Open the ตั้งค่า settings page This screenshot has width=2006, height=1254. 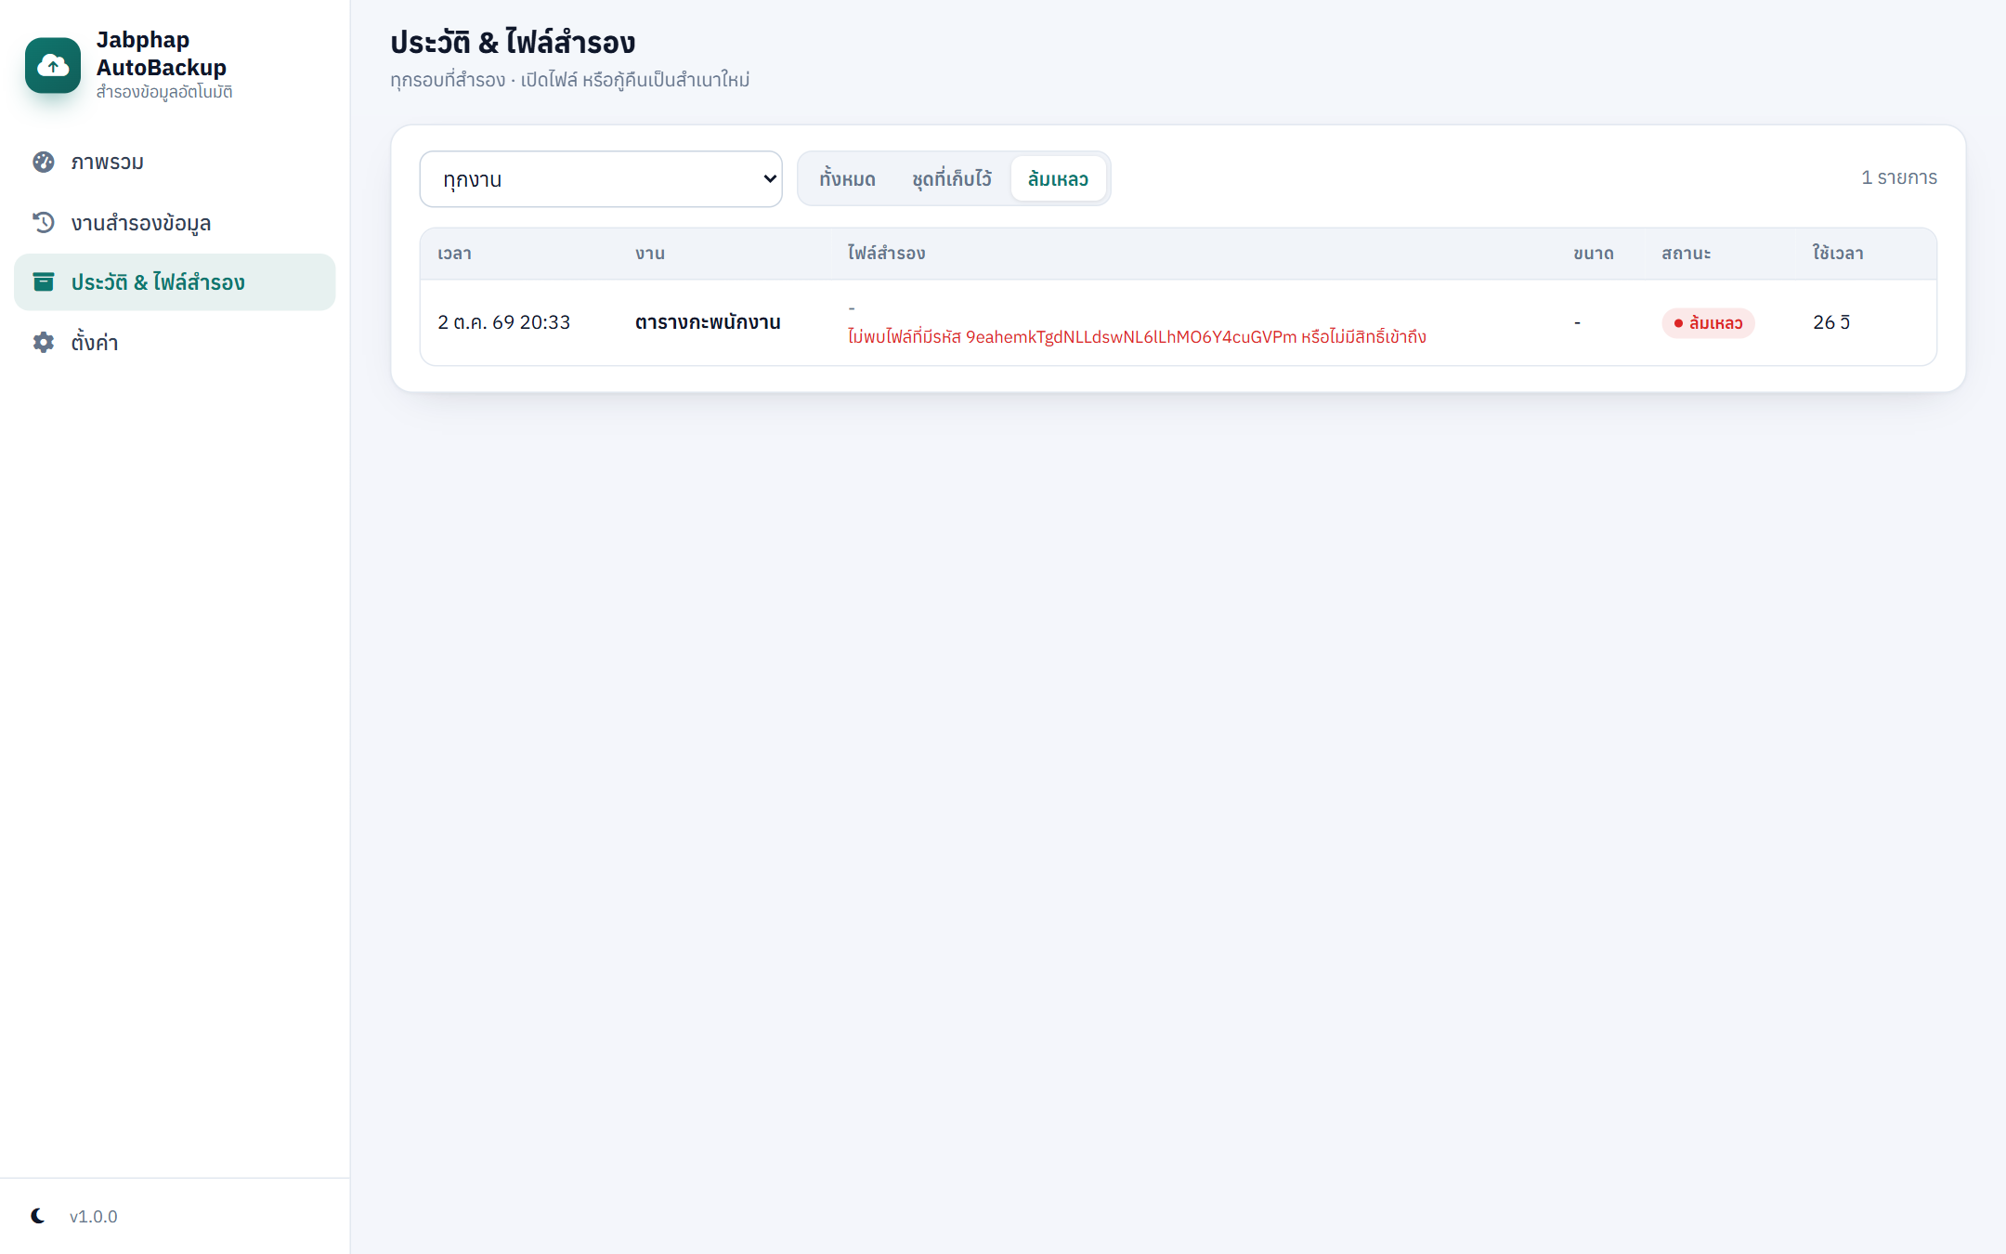coord(175,342)
